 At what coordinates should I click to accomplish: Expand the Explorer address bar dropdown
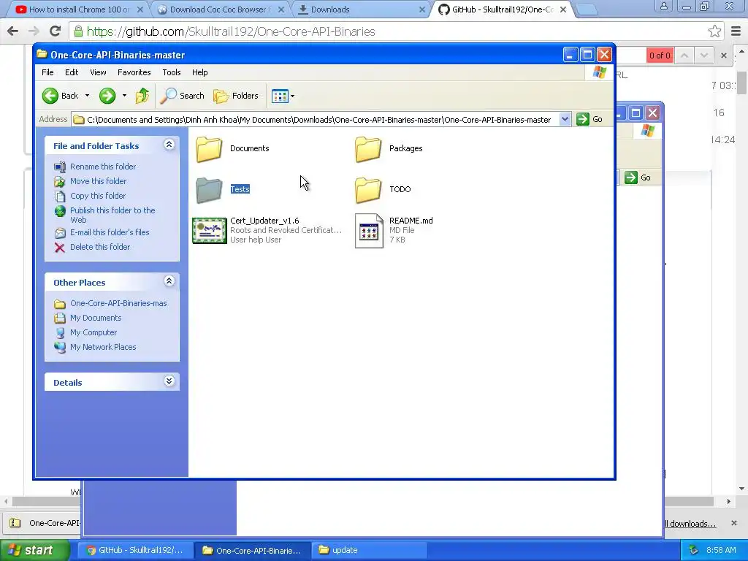click(x=565, y=119)
